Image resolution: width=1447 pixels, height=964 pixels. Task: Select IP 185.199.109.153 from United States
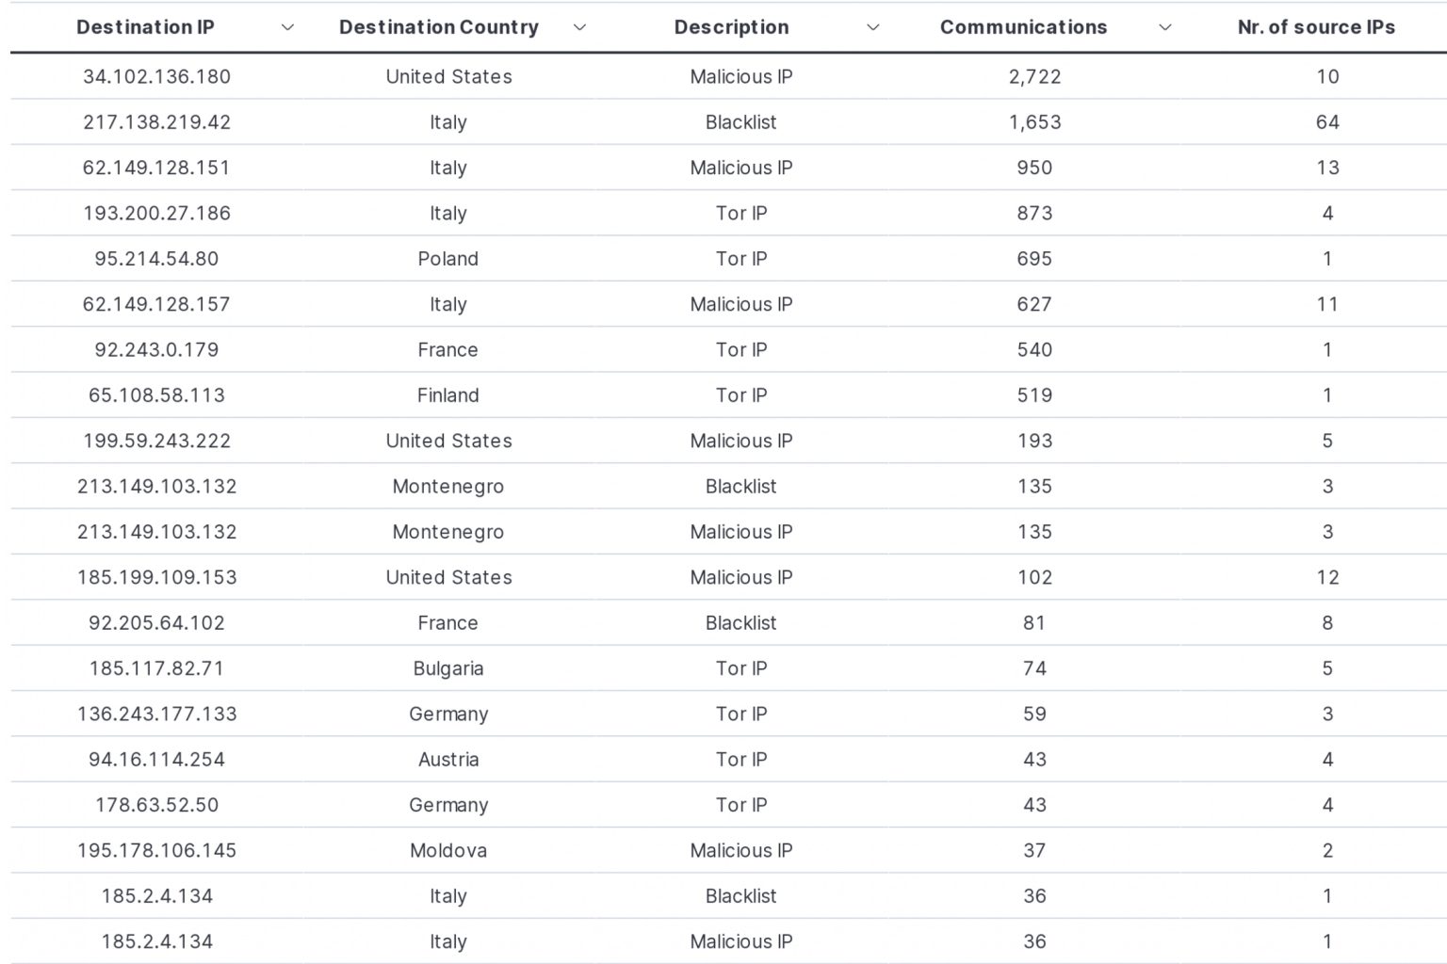tap(157, 577)
